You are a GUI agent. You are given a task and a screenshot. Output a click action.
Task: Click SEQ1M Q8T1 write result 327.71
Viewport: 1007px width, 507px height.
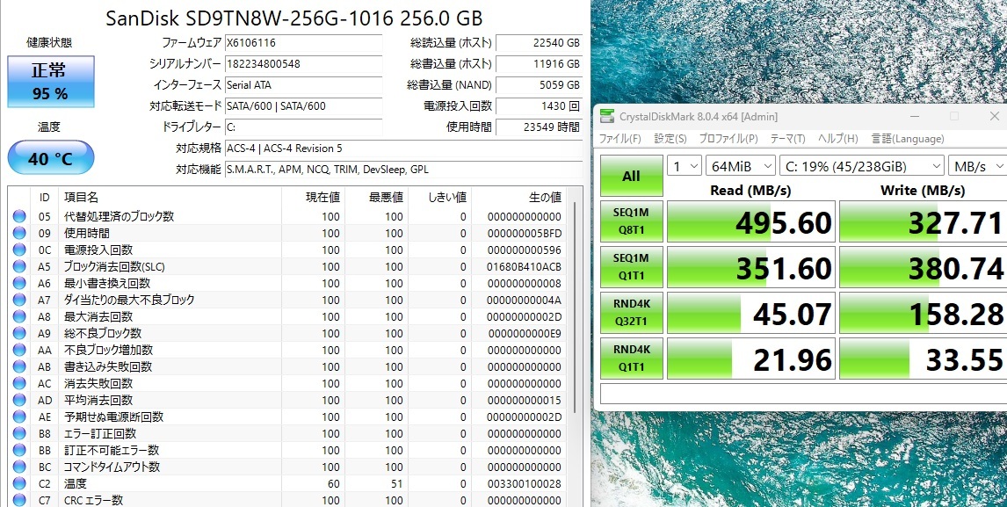(923, 221)
